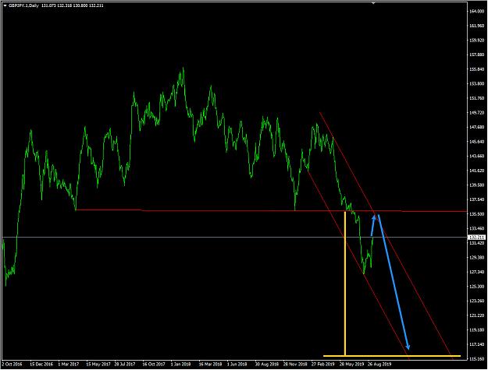Click the 16 Oct 2017 date label
The width and height of the screenshot is (488, 370).
154,364
